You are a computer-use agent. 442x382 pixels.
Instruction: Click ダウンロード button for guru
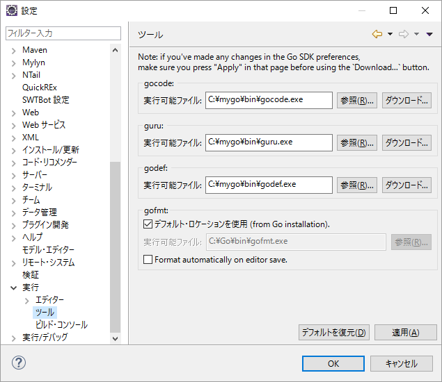tap(407, 143)
